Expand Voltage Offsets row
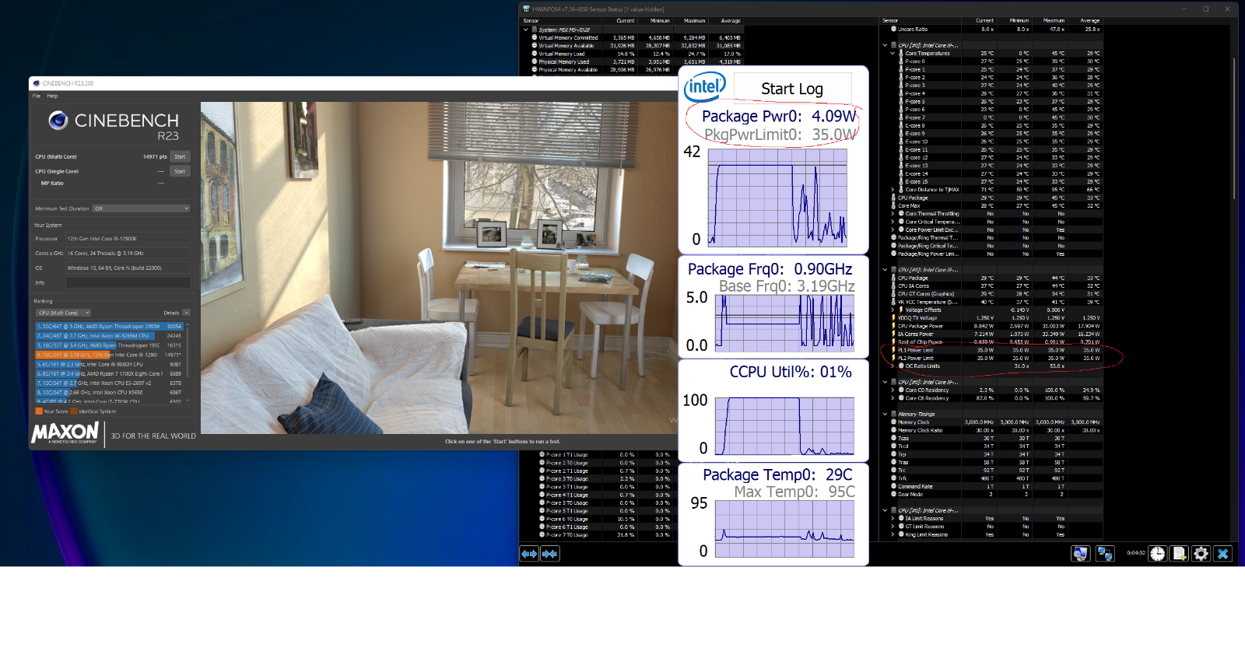 click(x=893, y=310)
